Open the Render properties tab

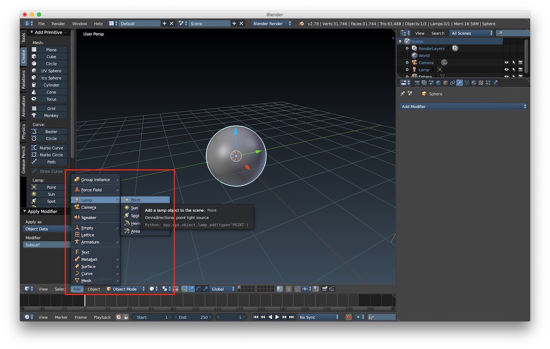417,83
